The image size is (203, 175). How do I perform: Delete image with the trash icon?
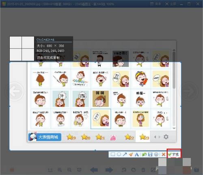coord(143,170)
